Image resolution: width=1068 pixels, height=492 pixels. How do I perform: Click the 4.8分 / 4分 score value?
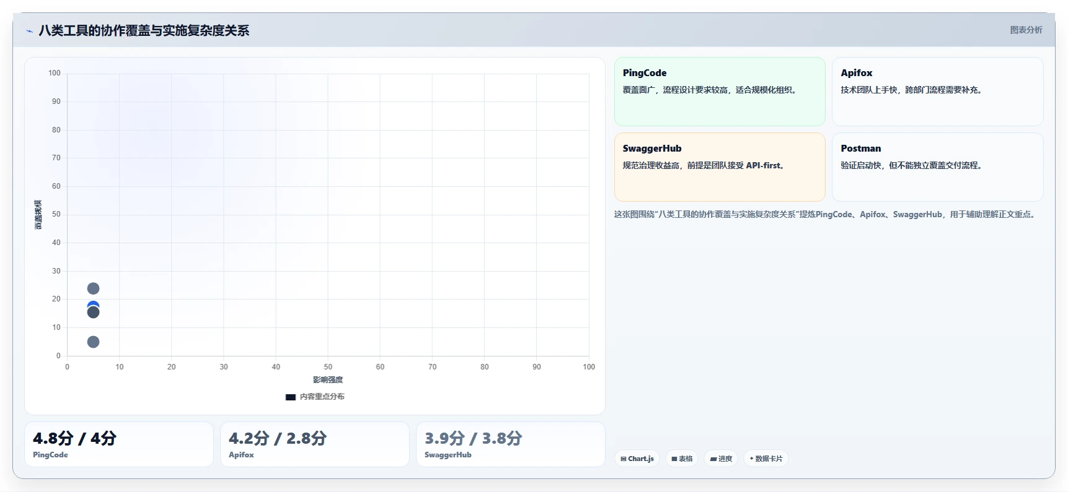(74, 438)
